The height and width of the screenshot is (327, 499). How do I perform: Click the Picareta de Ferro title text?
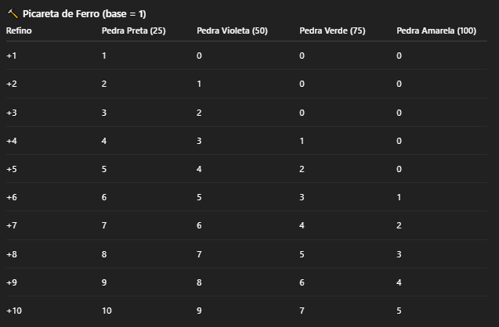84,14
